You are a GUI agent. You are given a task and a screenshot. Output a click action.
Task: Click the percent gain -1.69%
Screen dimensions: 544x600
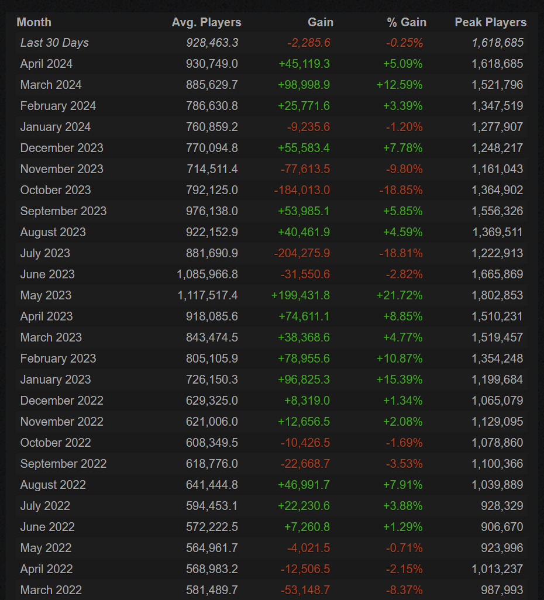pos(405,443)
